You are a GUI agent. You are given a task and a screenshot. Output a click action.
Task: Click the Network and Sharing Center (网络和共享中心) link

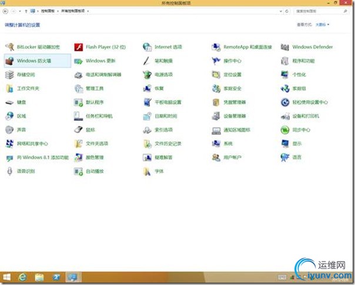tap(32, 144)
